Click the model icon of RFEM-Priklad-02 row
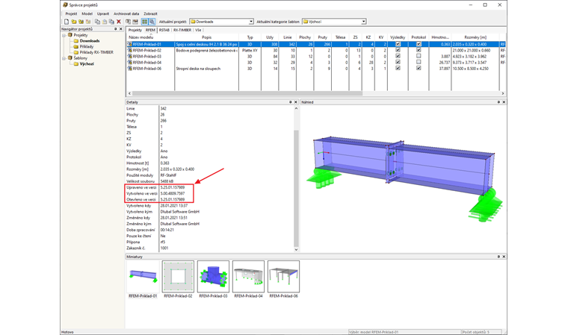Image resolution: width=568 pixels, height=335 pixels. [x=129, y=50]
